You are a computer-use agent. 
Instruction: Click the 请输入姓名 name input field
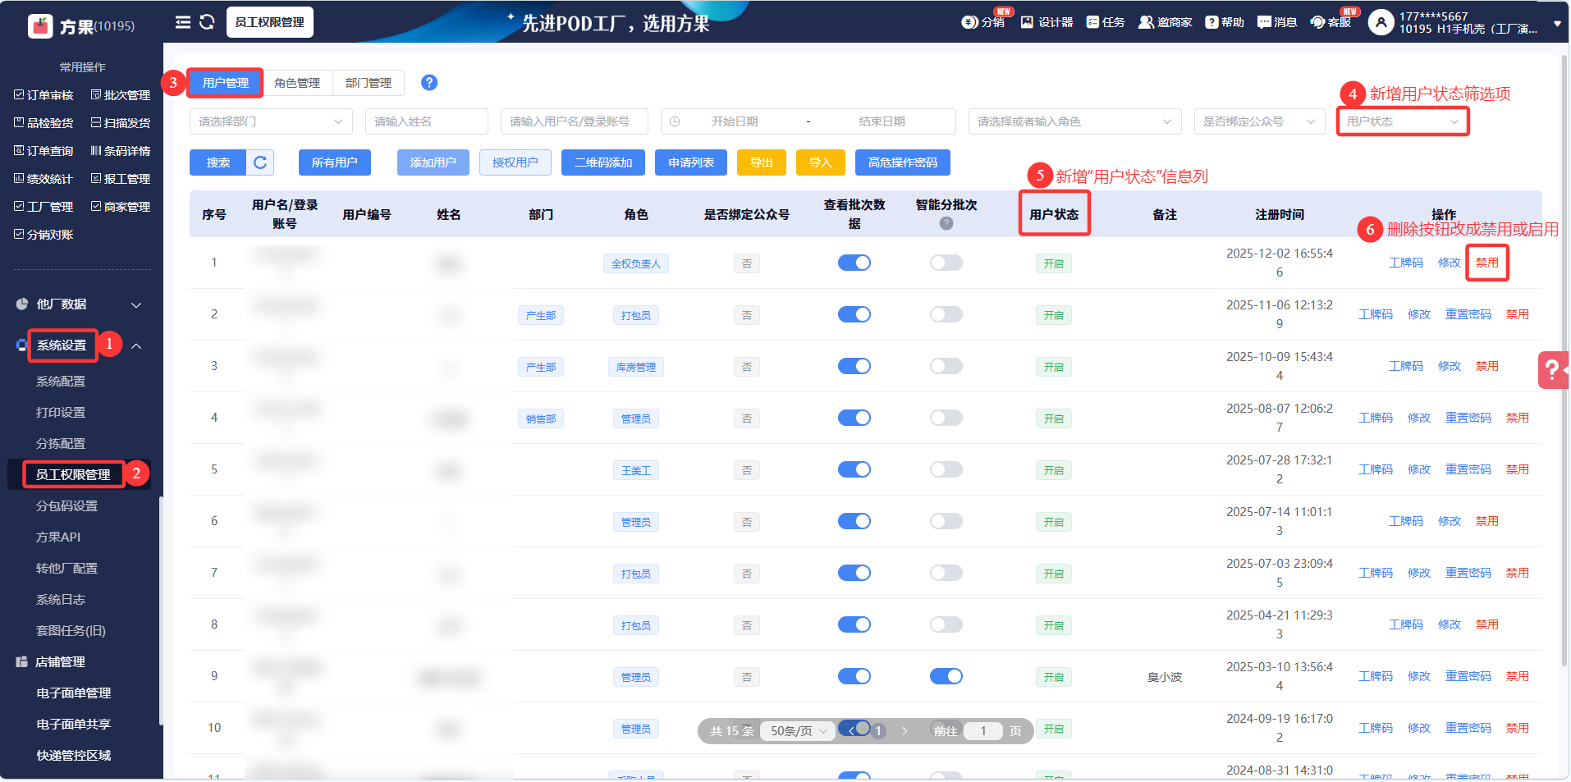tap(426, 121)
